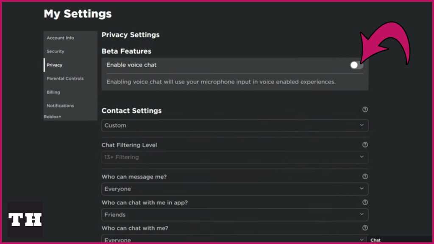Open the Chat panel button
Screen dimensions: 434x244
[x=376, y=240]
